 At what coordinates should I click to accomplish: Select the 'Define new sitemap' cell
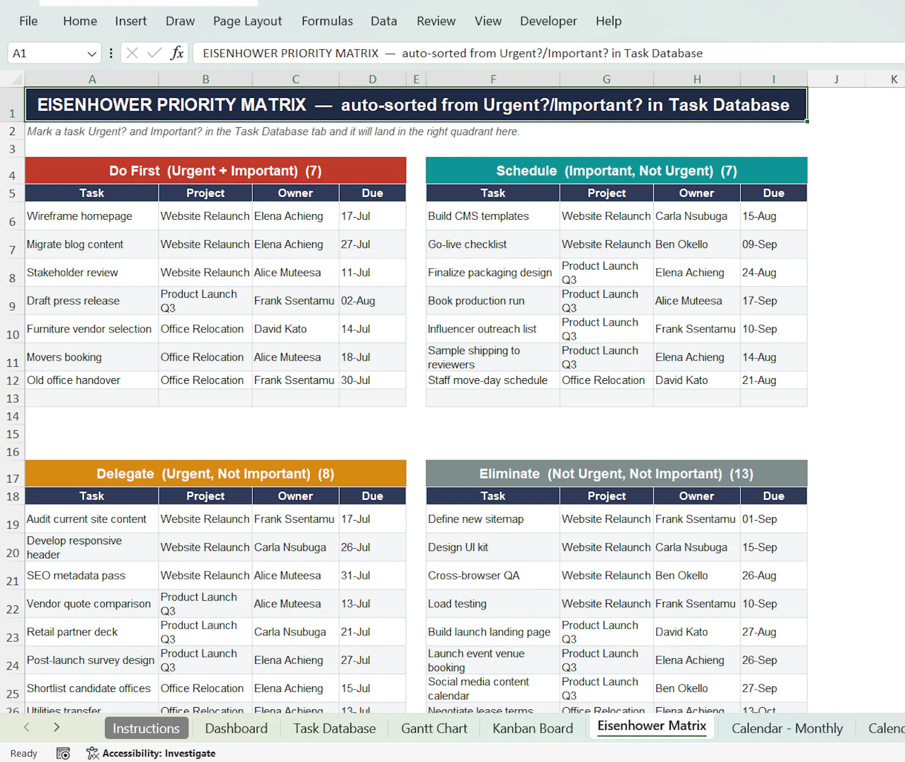[493, 519]
